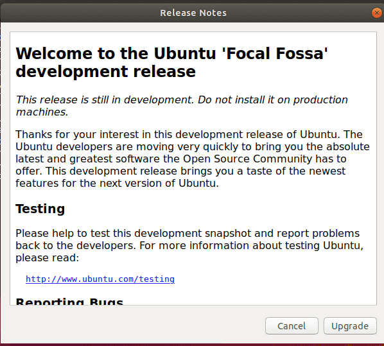Viewport: 384px width, 346px height.
Task: Click the 'Open Source Community' phrase
Action: 248,159
